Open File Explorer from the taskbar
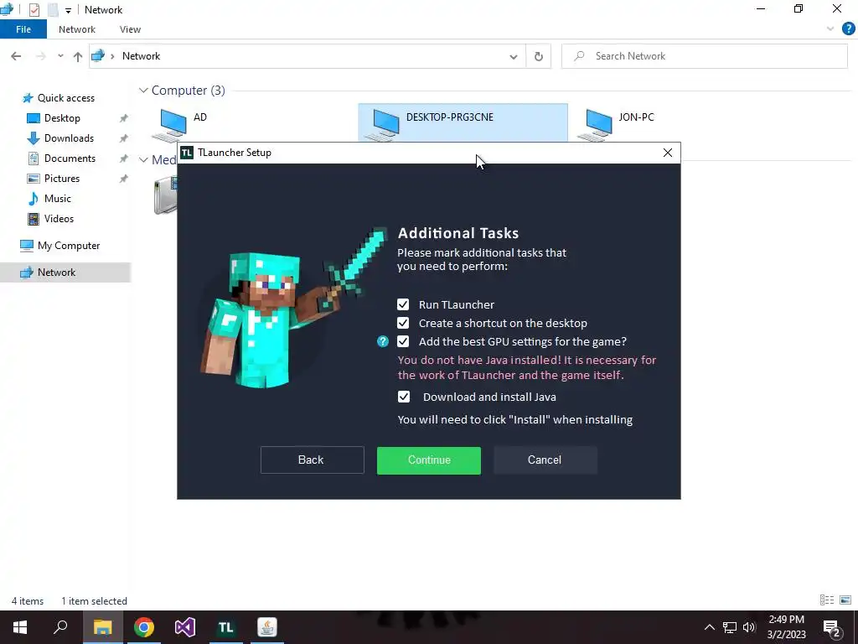Viewport: 858px width, 644px height. (x=102, y=627)
